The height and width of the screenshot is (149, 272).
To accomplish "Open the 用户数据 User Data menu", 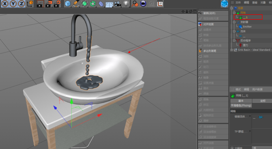I will 257,89.
